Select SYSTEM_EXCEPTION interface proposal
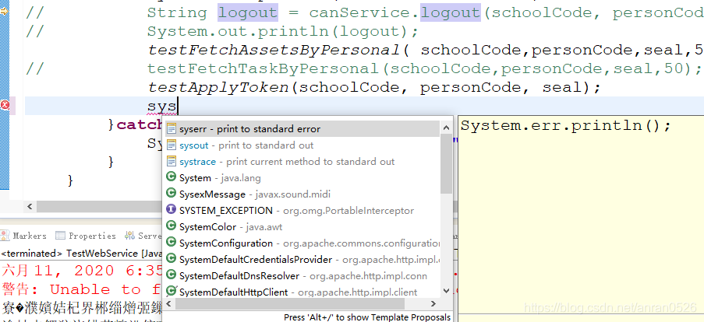Image resolution: width=704 pixels, height=322 pixels. click(x=302, y=211)
